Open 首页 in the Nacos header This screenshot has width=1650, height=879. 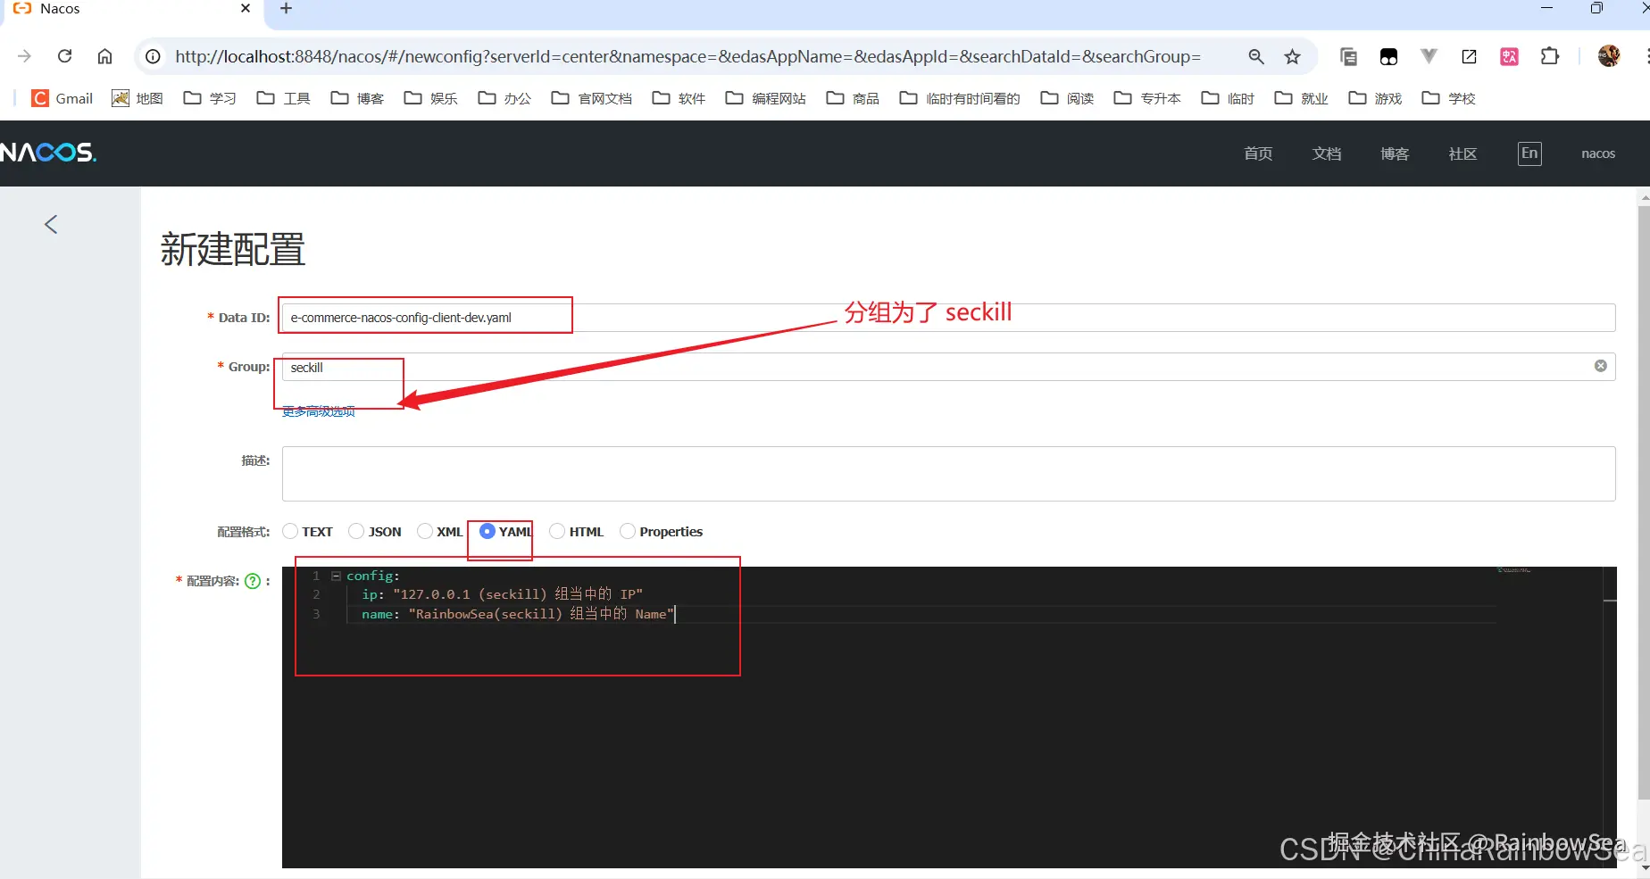pos(1258,153)
